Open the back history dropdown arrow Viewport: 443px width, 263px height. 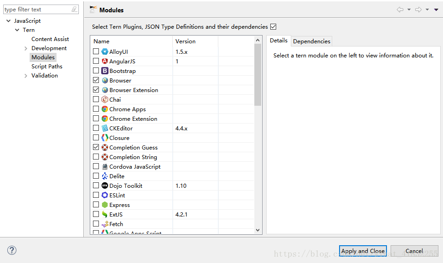coord(409,10)
